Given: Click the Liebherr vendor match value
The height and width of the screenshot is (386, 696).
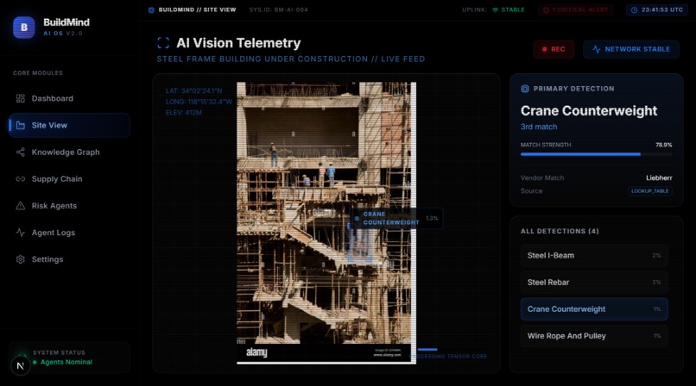Looking at the screenshot, I should [659, 178].
